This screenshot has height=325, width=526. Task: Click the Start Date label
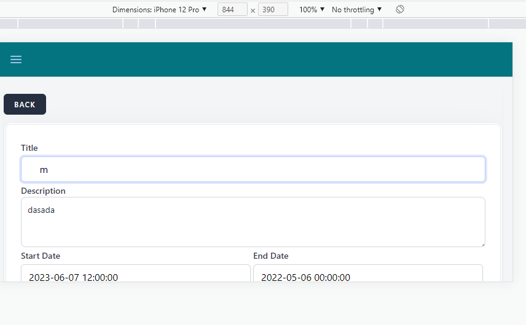pyautogui.click(x=41, y=256)
